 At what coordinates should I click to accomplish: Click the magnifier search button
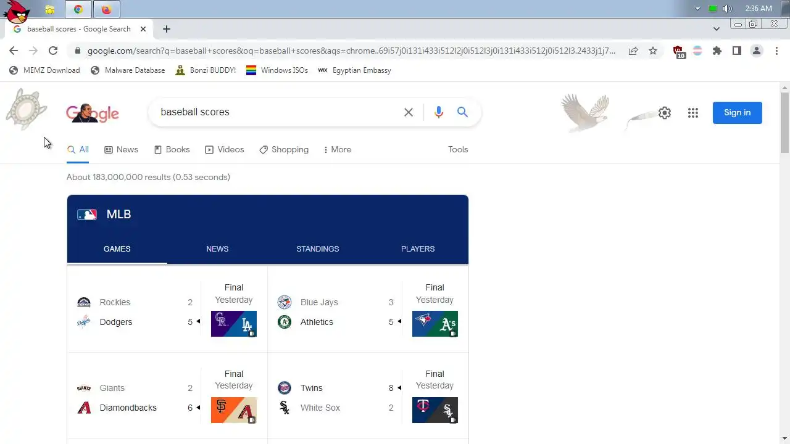(x=462, y=112)
